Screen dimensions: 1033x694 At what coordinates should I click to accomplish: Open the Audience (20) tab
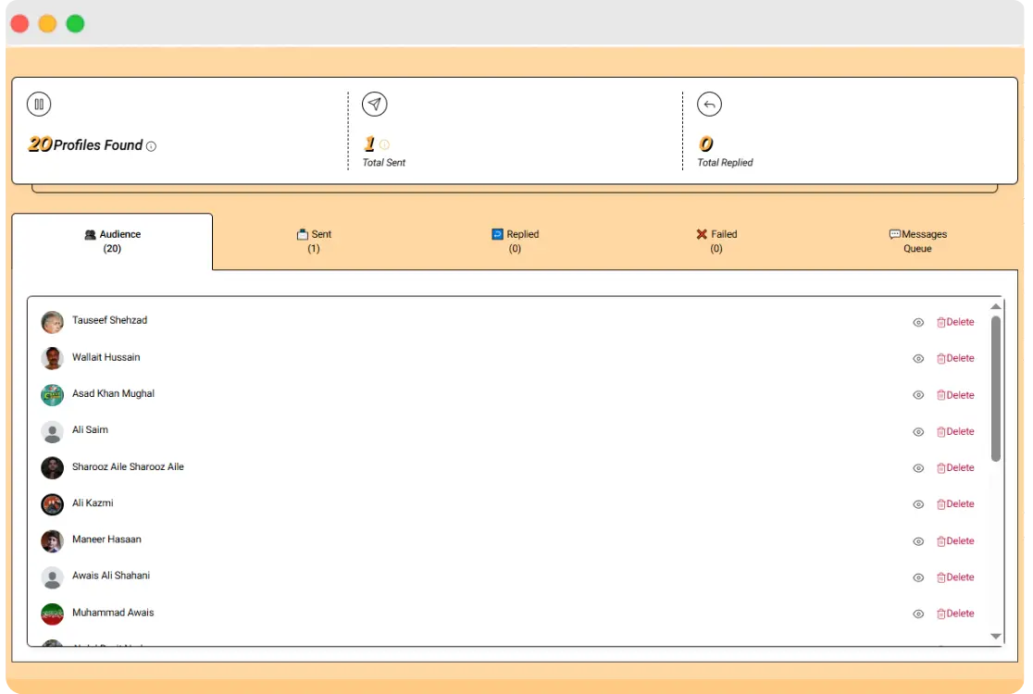click(x=112, y=241)
